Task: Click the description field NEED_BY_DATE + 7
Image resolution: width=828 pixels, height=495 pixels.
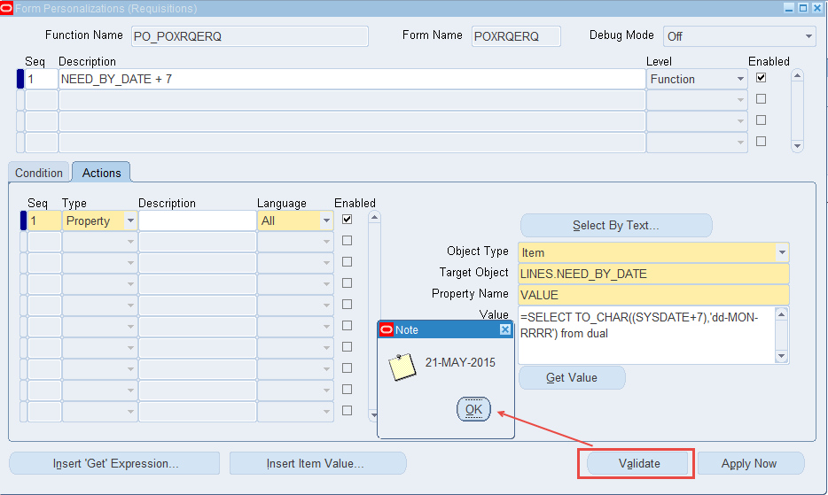Action: (352, 79)
